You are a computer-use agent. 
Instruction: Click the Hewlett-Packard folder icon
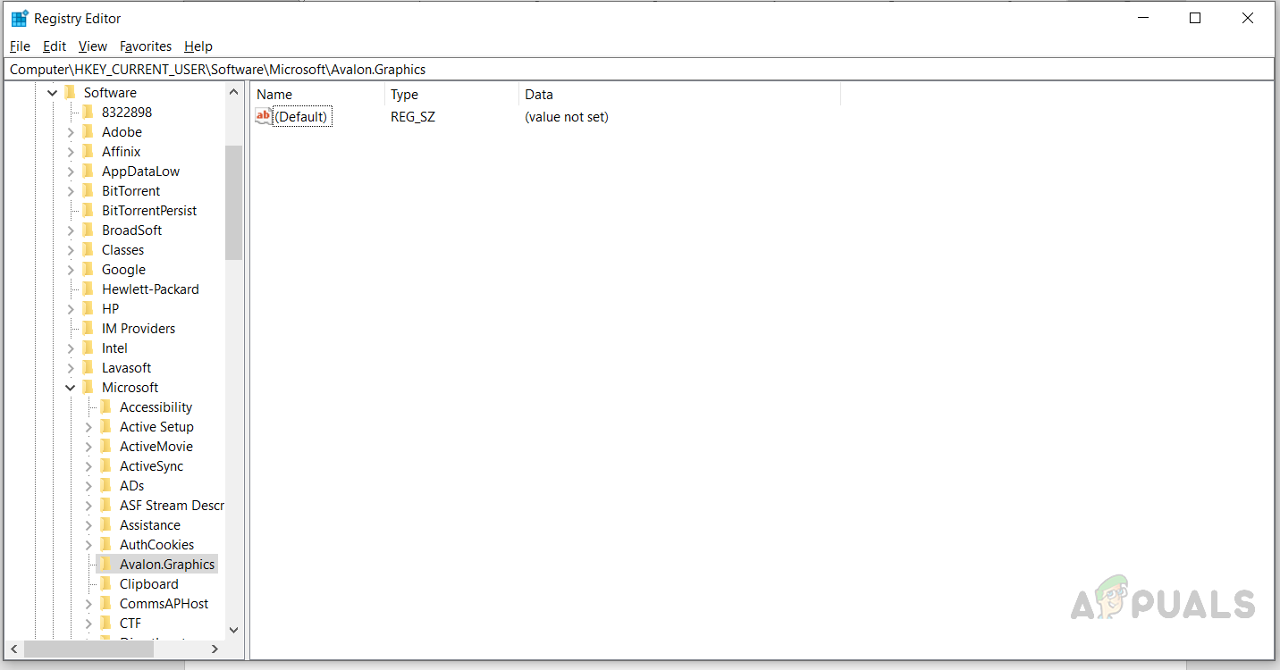(88, 289)
